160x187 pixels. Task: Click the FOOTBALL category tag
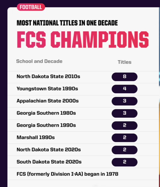31,7
